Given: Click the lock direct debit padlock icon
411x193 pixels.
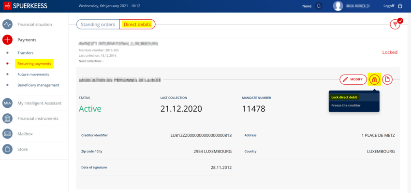Looking at the screenshot, I should 374,79.
